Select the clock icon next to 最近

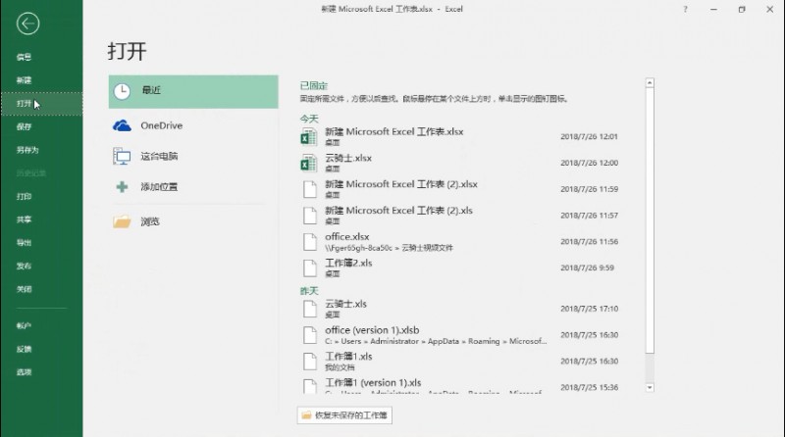tap(122, 91)
